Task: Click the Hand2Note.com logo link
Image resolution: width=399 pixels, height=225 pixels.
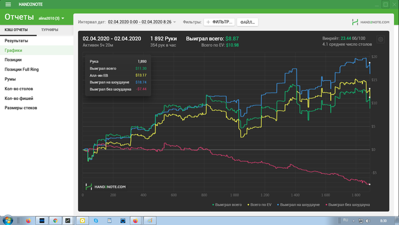Action: pyautogui.click(x=370, y=22)
